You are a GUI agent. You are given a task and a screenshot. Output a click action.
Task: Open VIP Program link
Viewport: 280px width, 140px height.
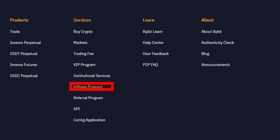[x=84, y=65]
